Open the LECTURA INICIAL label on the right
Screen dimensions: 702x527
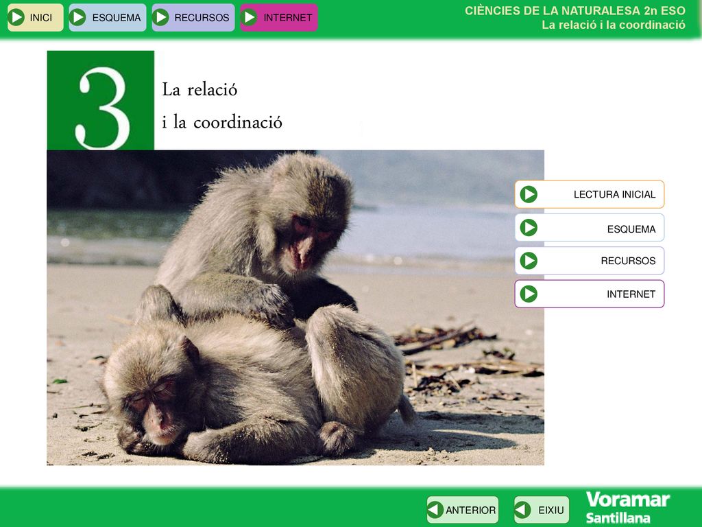click(614, 194)
